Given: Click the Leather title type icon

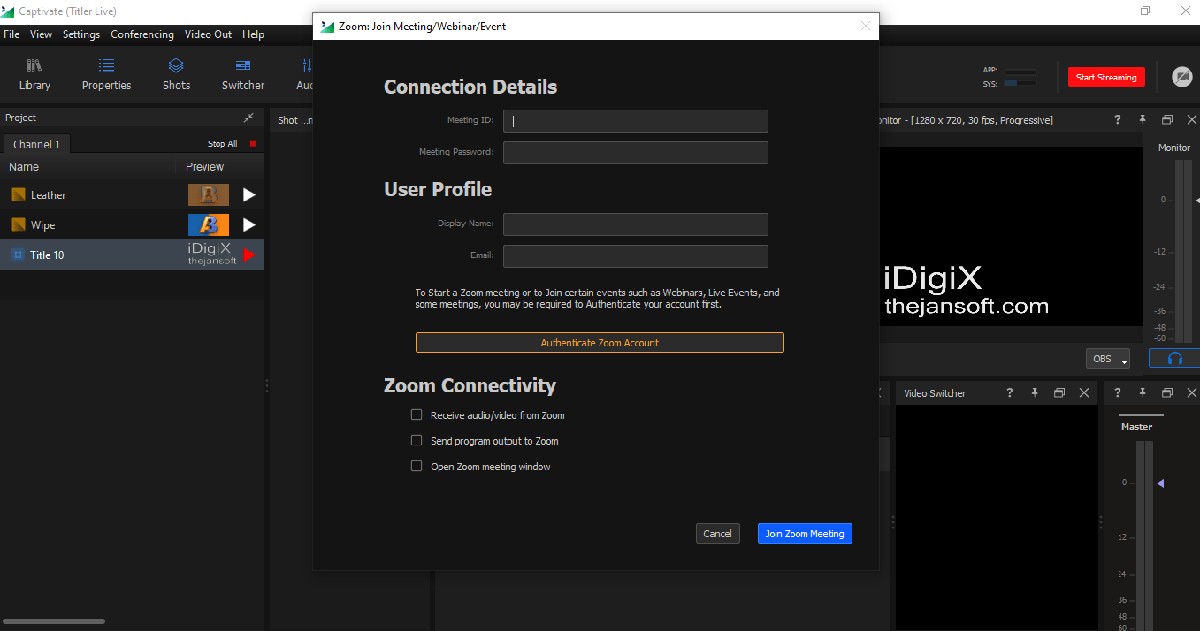Looking at the screenshot, I should click(18, 195).
